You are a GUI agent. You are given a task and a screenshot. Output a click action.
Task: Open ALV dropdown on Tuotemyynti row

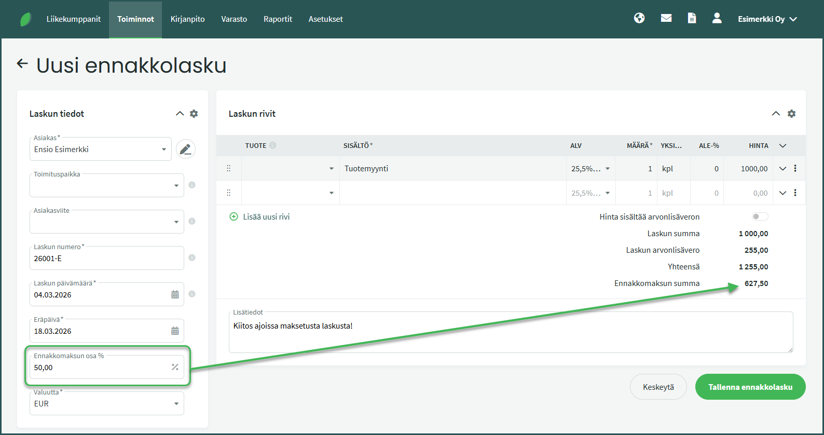(x=590, y=169)
